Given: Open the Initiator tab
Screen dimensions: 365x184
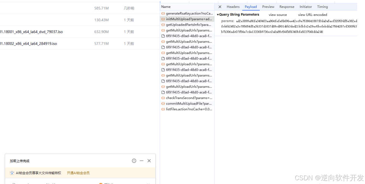Looking at the screenshot, I should point(306,7).
